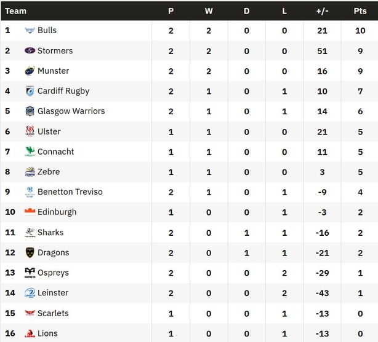This screenshot has height=342, width=378.
Task: Click the Bulls team logo
Action: [30, 30]
